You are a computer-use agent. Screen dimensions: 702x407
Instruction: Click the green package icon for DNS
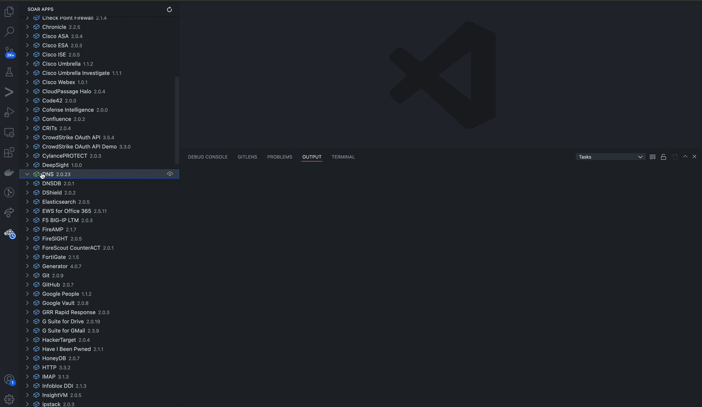pos(36,174)
